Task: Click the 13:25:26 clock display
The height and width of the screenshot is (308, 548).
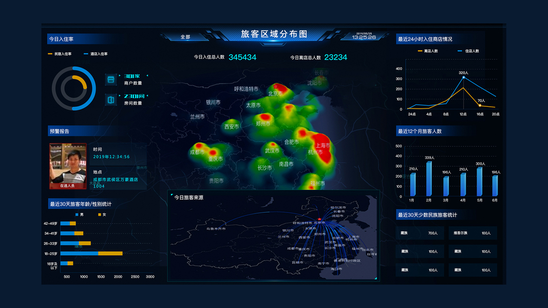Action: click(x=364, y=37)
